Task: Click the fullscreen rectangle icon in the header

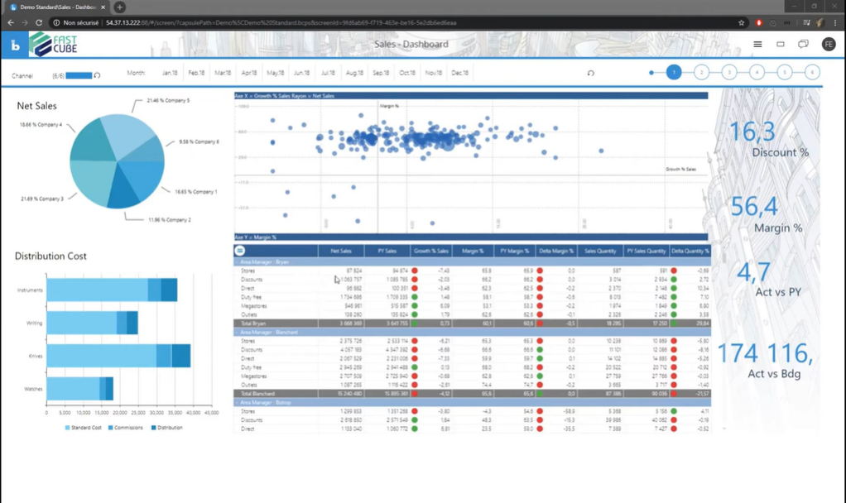Action: pyautogui.click(x=780, y=44)
